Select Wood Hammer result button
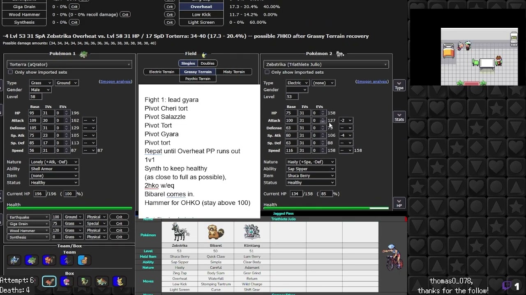Image resolution: width=526 pixels, height=295 pixels. pyautogui.click(x=24, y=14)
